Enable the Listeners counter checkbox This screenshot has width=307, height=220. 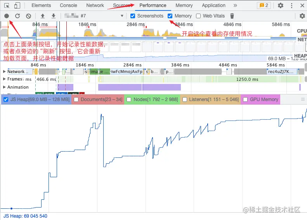[x=185, y=100]
